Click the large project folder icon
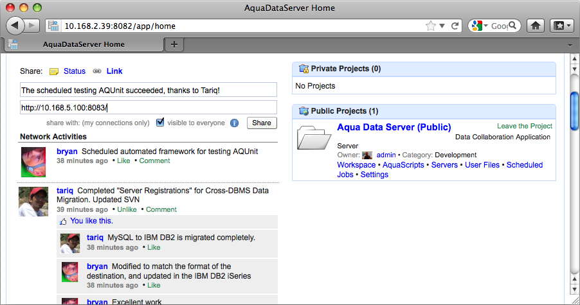The image size is (580, 305). tap(314, 137)
